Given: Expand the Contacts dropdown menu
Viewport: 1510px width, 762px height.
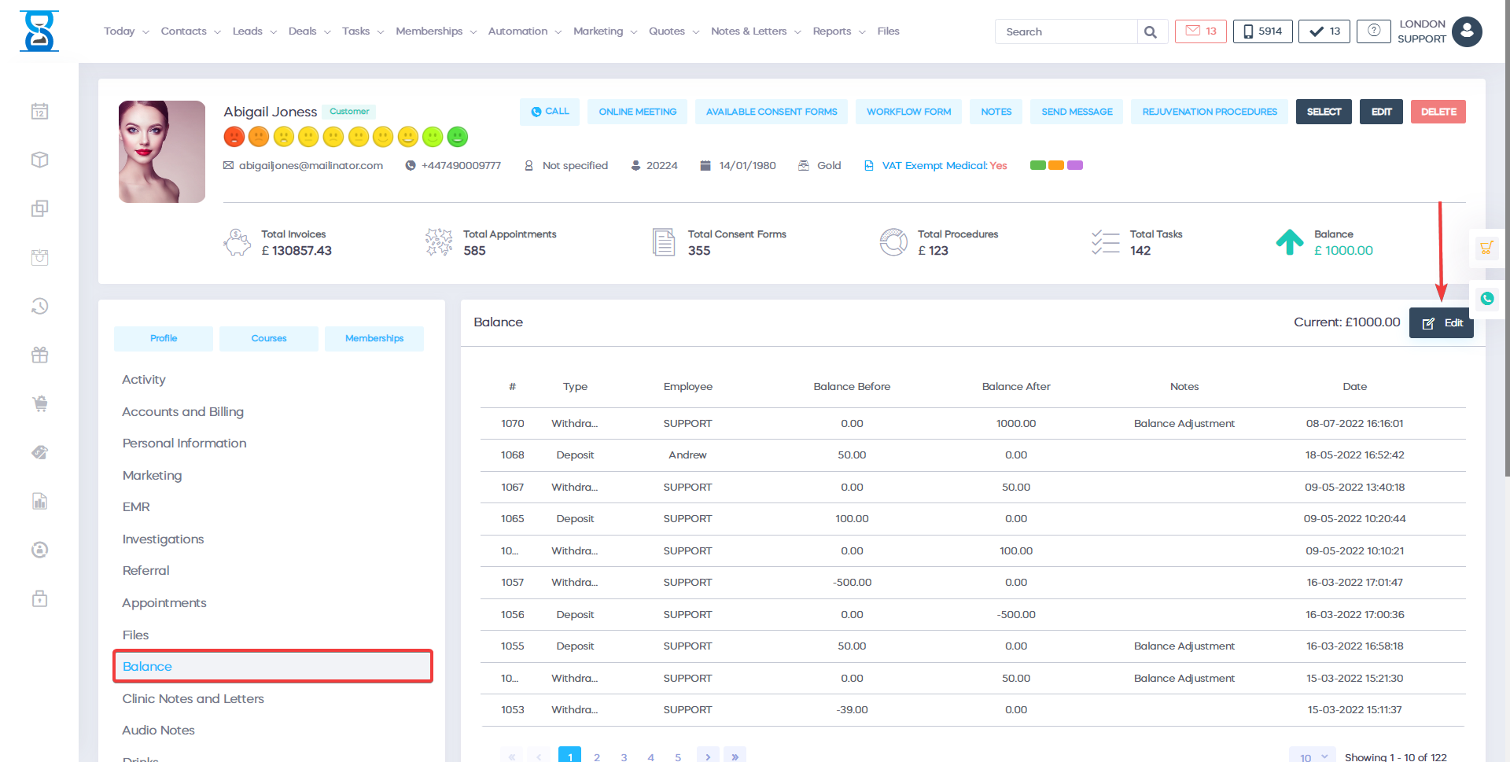Looking at the screenshot, I should point(190,31).
